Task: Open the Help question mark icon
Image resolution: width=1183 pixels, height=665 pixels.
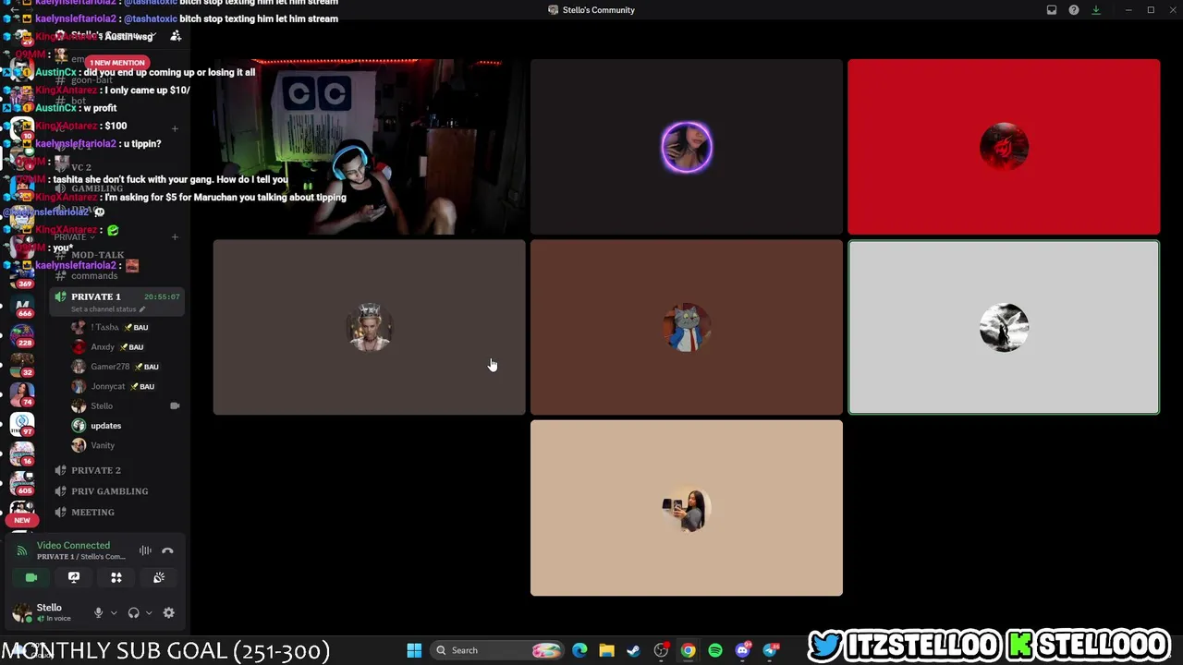Action: [x=1074, y=10]
